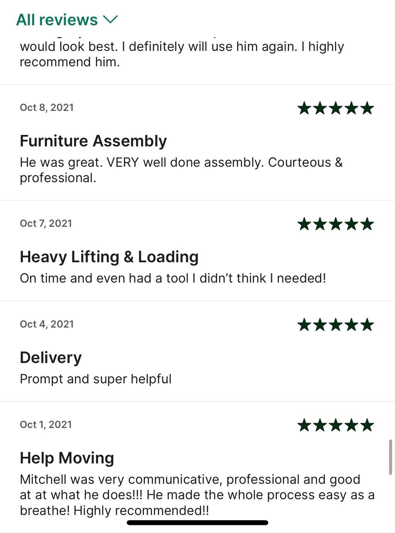Click the Oct 7, 2021 review date
395x533 pixels.
[46, 223]
